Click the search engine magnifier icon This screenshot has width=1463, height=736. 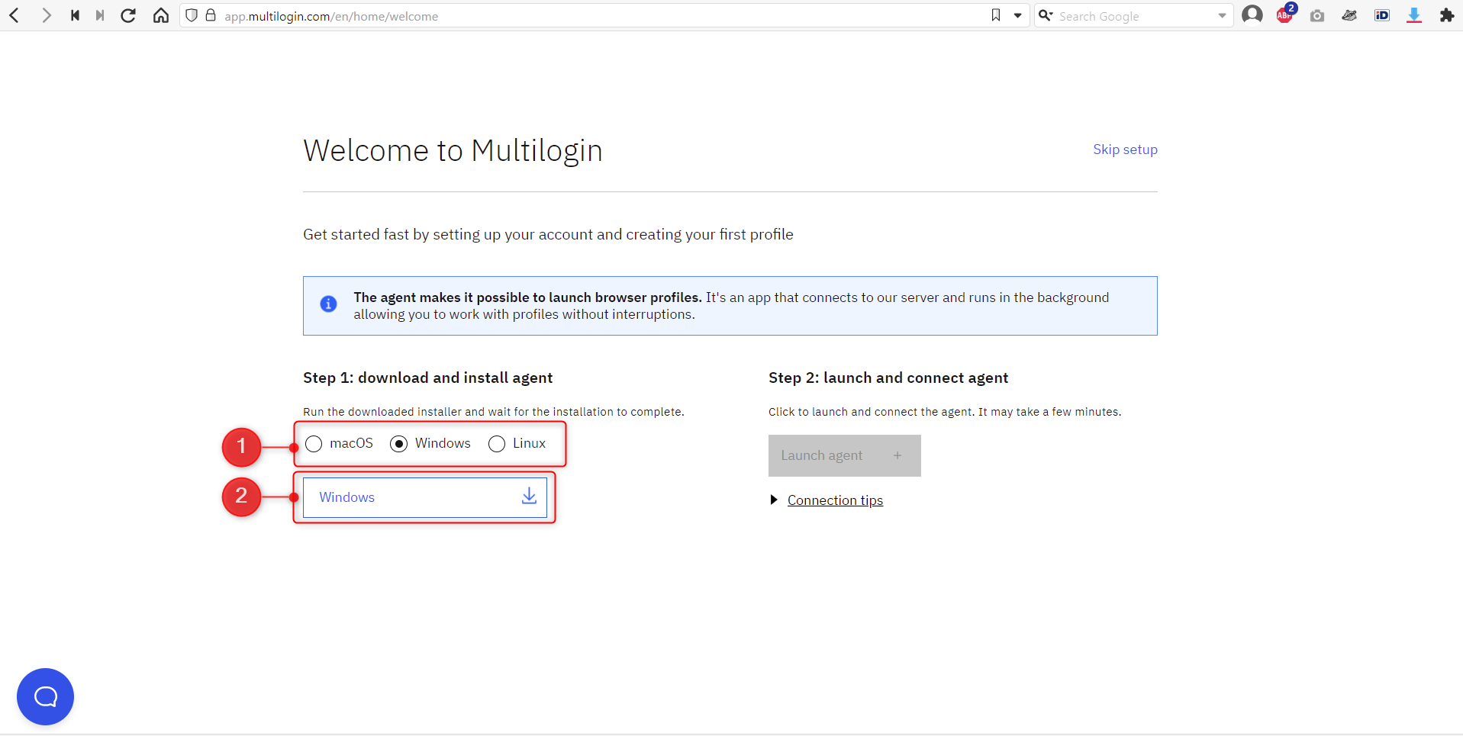click(x=1046, y=15)
